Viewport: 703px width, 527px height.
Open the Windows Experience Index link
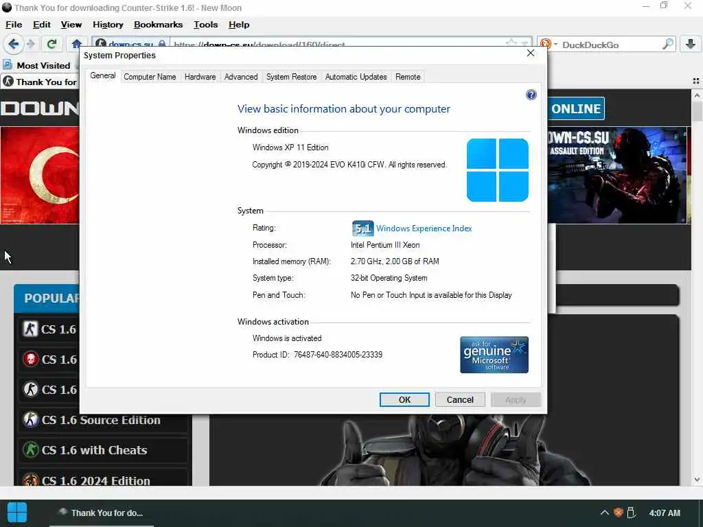pos(424,229)
